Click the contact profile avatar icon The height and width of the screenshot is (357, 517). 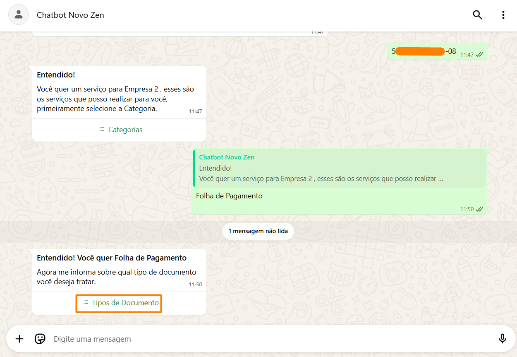coord(19,15)
